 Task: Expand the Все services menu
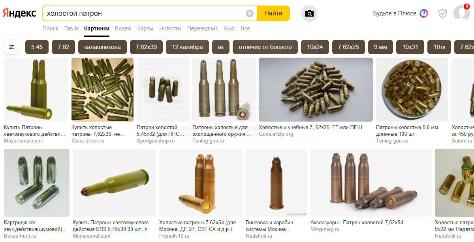point(245,28)
